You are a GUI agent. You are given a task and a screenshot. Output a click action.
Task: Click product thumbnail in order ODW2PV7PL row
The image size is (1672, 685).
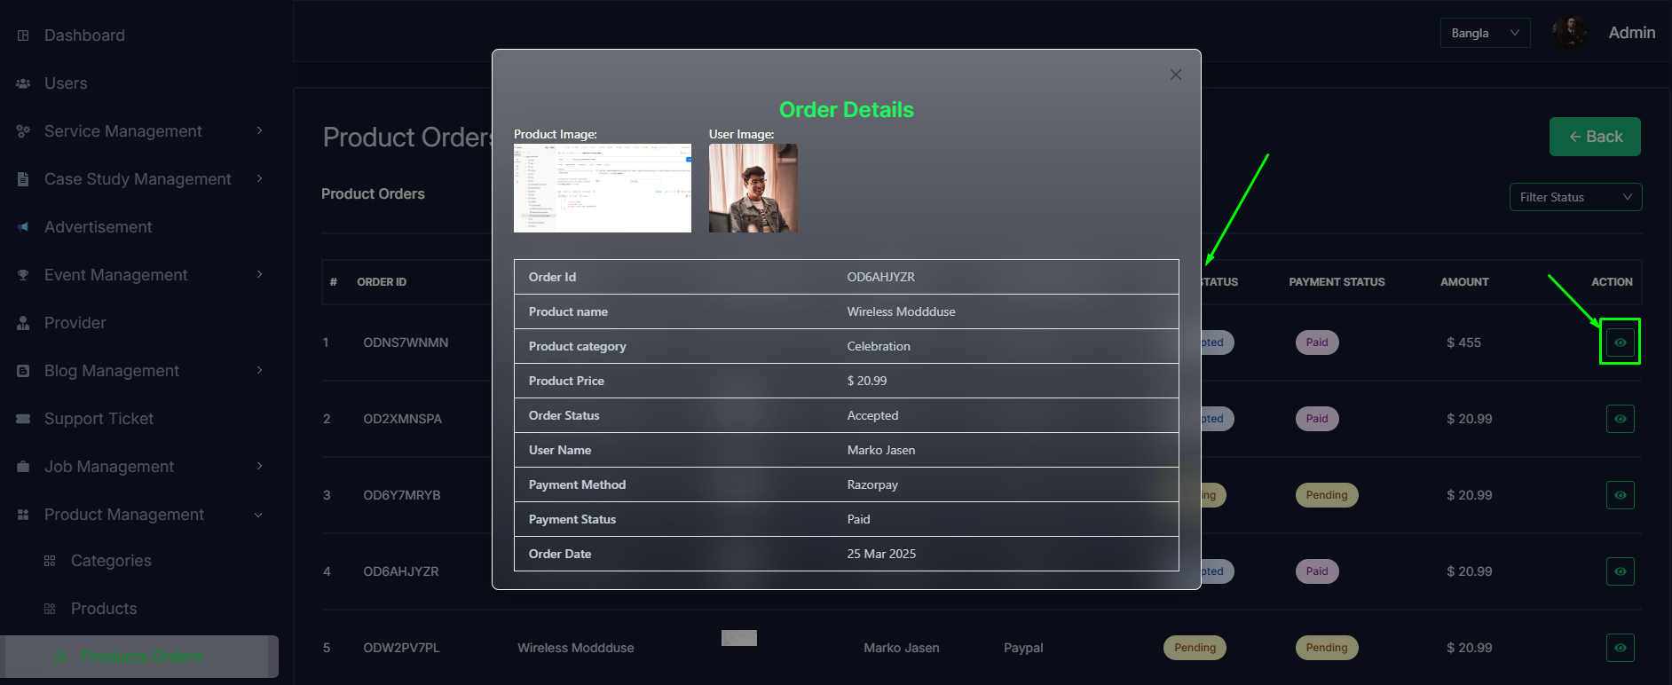click(x=739, y=638)
